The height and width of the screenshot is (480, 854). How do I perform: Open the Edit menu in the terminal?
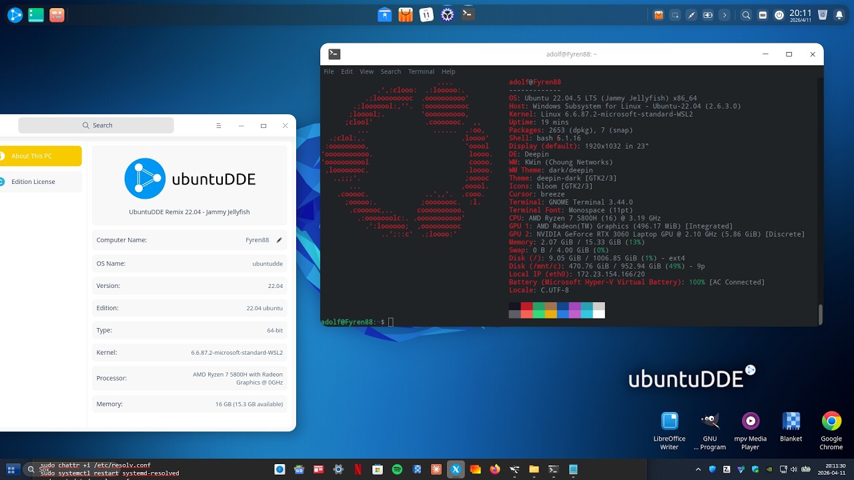pos(347,71)
